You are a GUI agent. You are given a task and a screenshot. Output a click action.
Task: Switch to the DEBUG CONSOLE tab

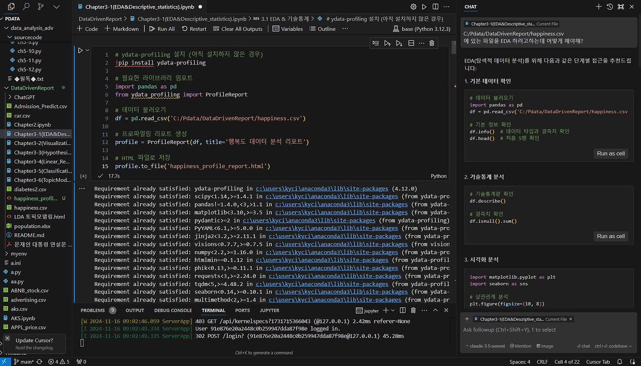tap(173, 310)
